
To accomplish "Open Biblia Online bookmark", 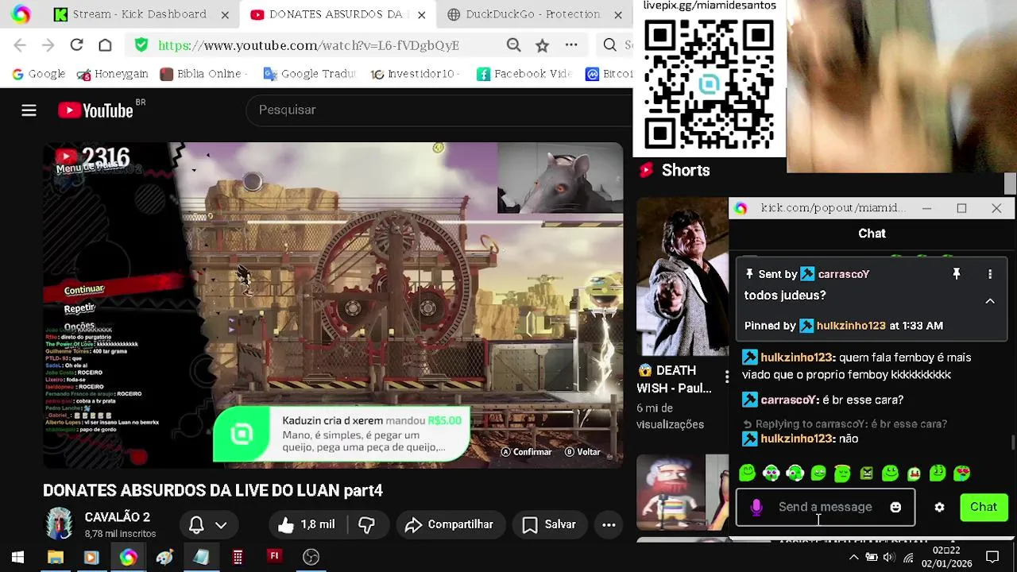I will [x=202, y=74].
